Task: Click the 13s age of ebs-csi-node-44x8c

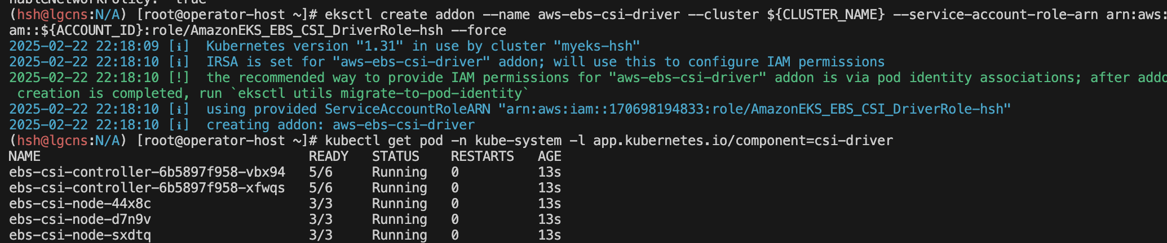Action: tap(550, 204)
